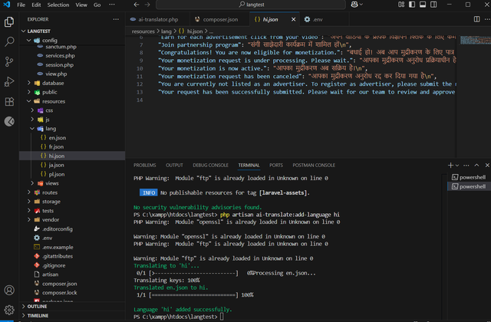The image size is (491, 322).
Task: Open the Run and Debug view
Action: click(x=9, y=80)
